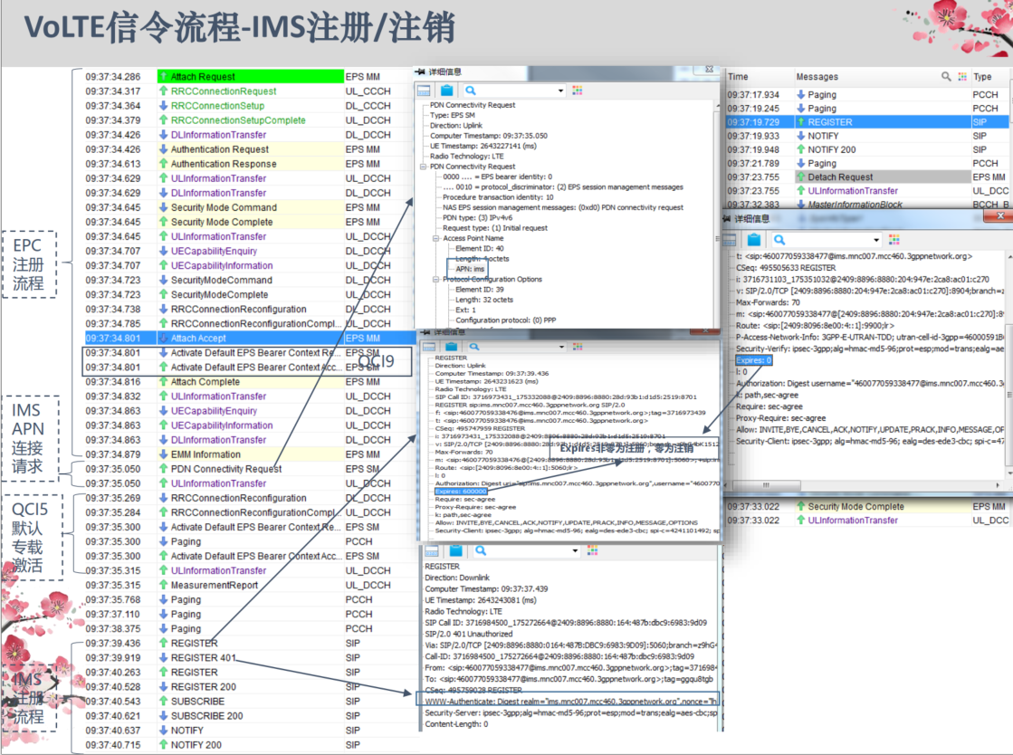Select the table view icon in the detail window toolbar
The image size is (1013, 755).
[424, 90]
